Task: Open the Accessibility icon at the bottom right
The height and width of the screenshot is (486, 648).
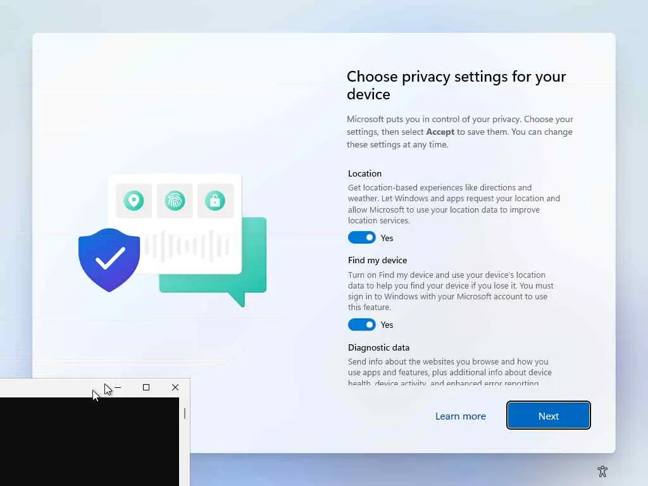Action: [x=602, y=471]
